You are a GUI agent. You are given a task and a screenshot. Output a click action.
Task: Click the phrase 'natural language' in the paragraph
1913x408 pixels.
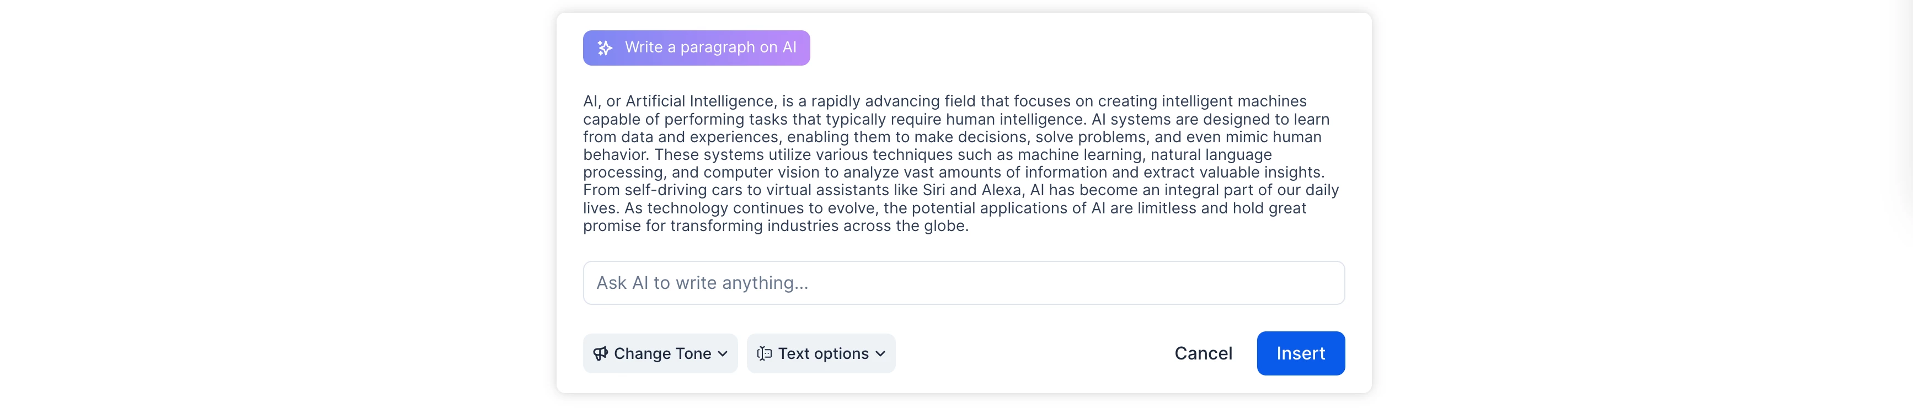pos(1210,155)
